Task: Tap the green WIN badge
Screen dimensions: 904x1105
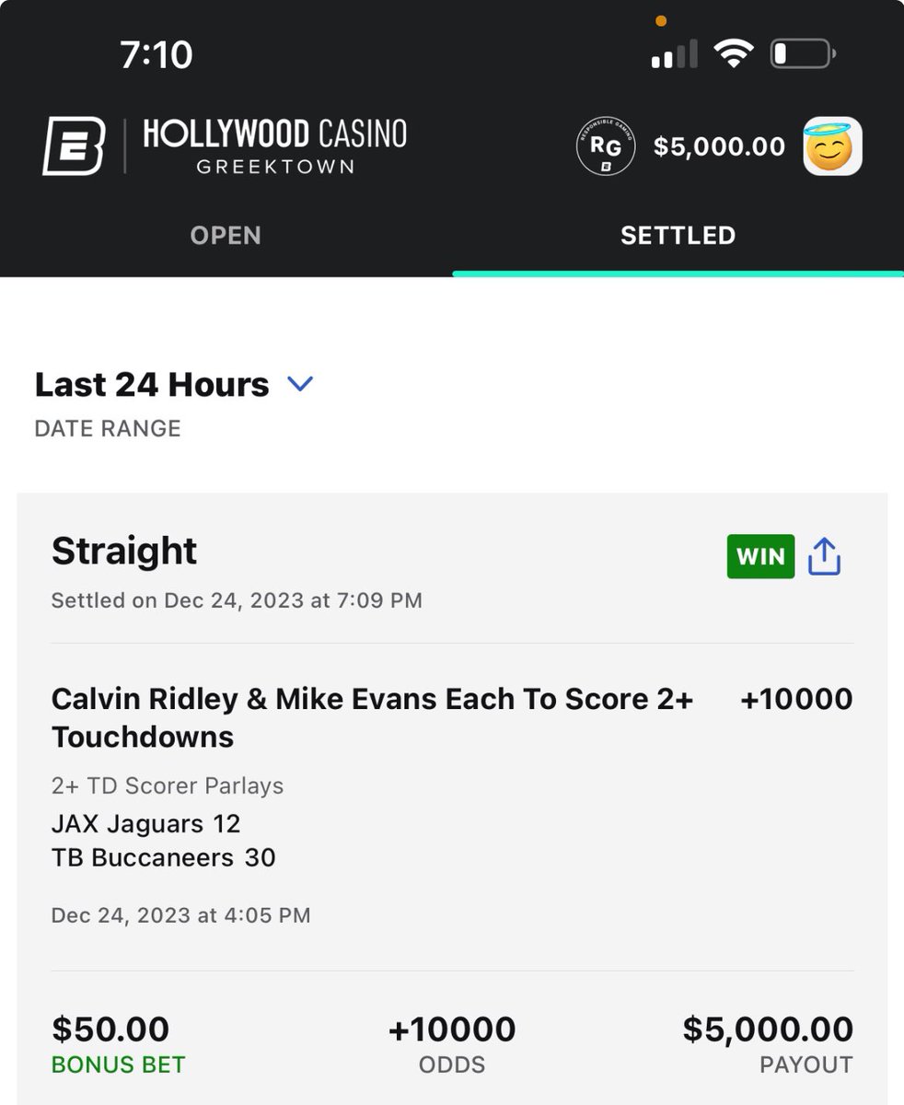Action: point(760,557)
